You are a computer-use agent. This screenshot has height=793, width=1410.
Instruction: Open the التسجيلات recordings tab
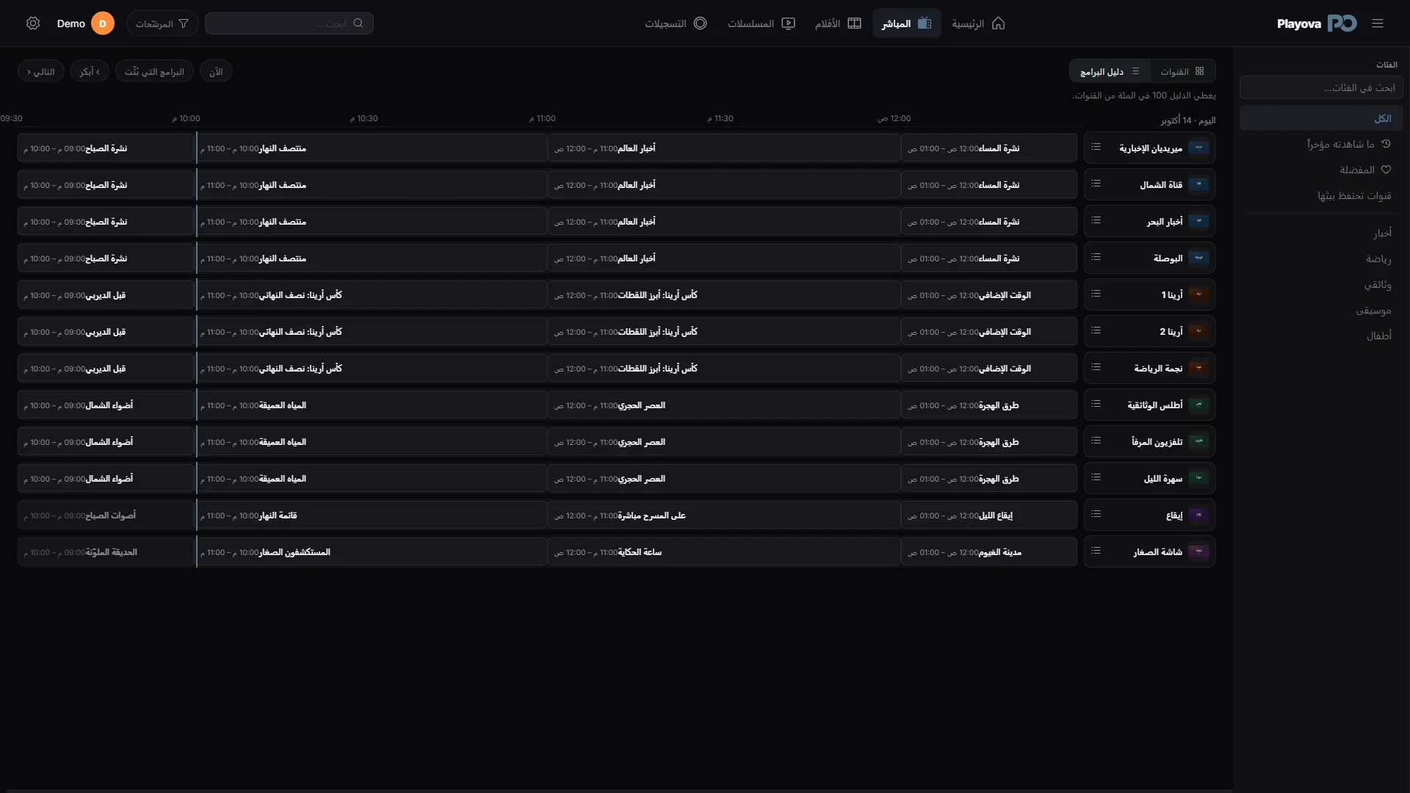click(676, 23)
